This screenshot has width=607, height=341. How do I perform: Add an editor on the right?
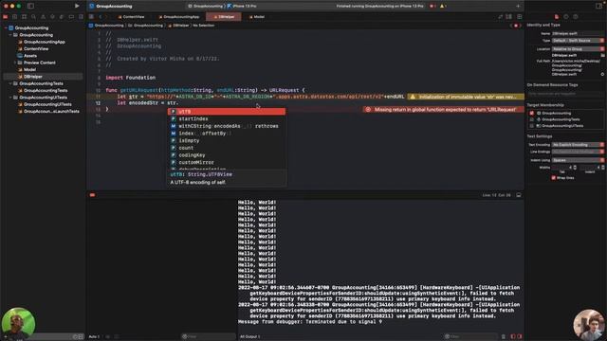click(x=519, y=17)
